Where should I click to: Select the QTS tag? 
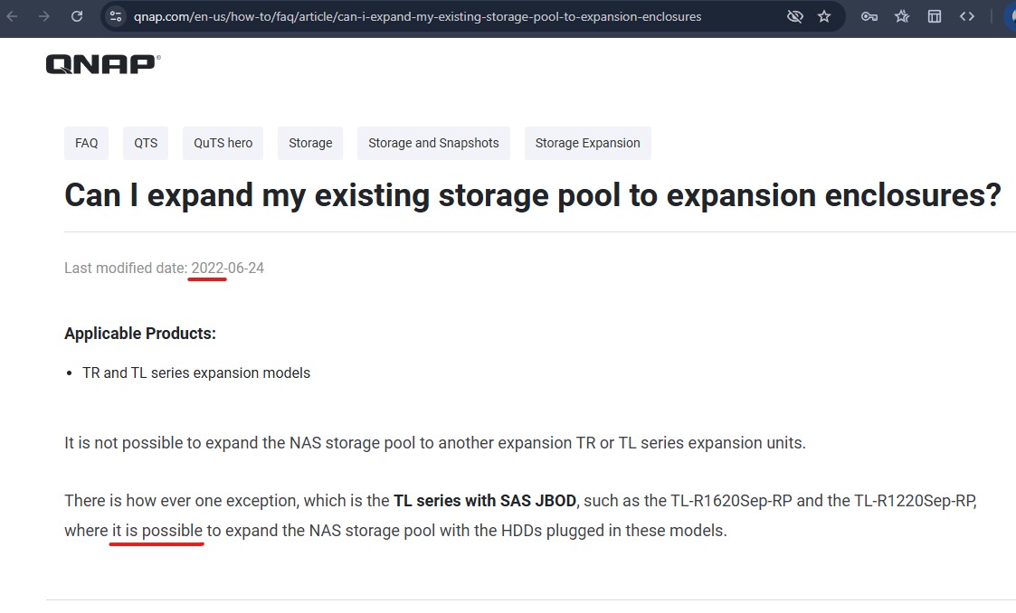click(x=146, y=143)
